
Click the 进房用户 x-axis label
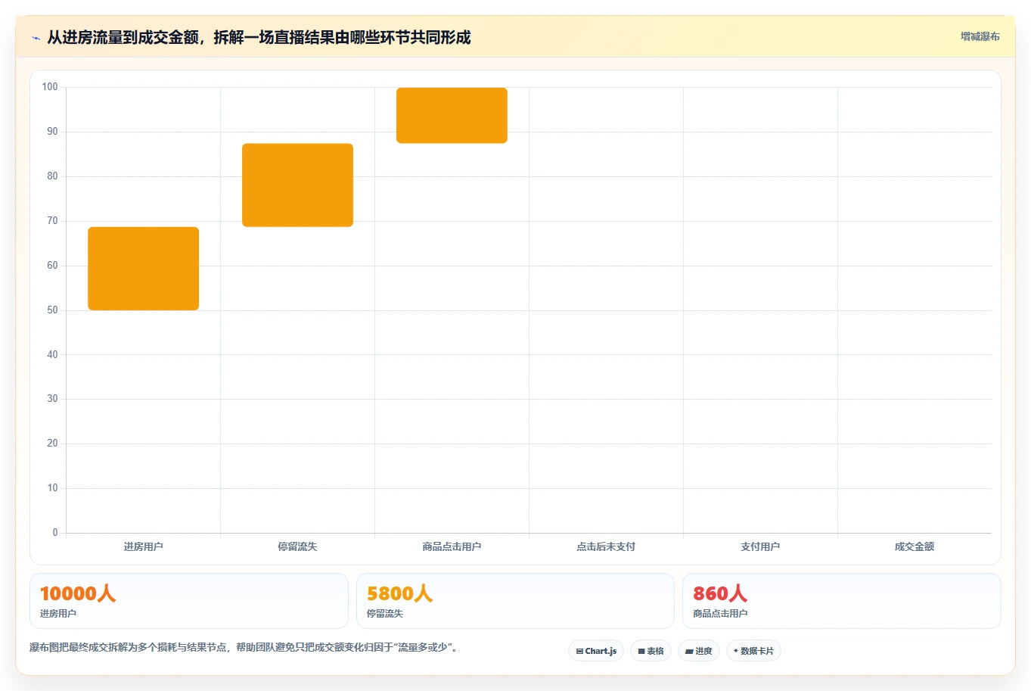(143, 546)
